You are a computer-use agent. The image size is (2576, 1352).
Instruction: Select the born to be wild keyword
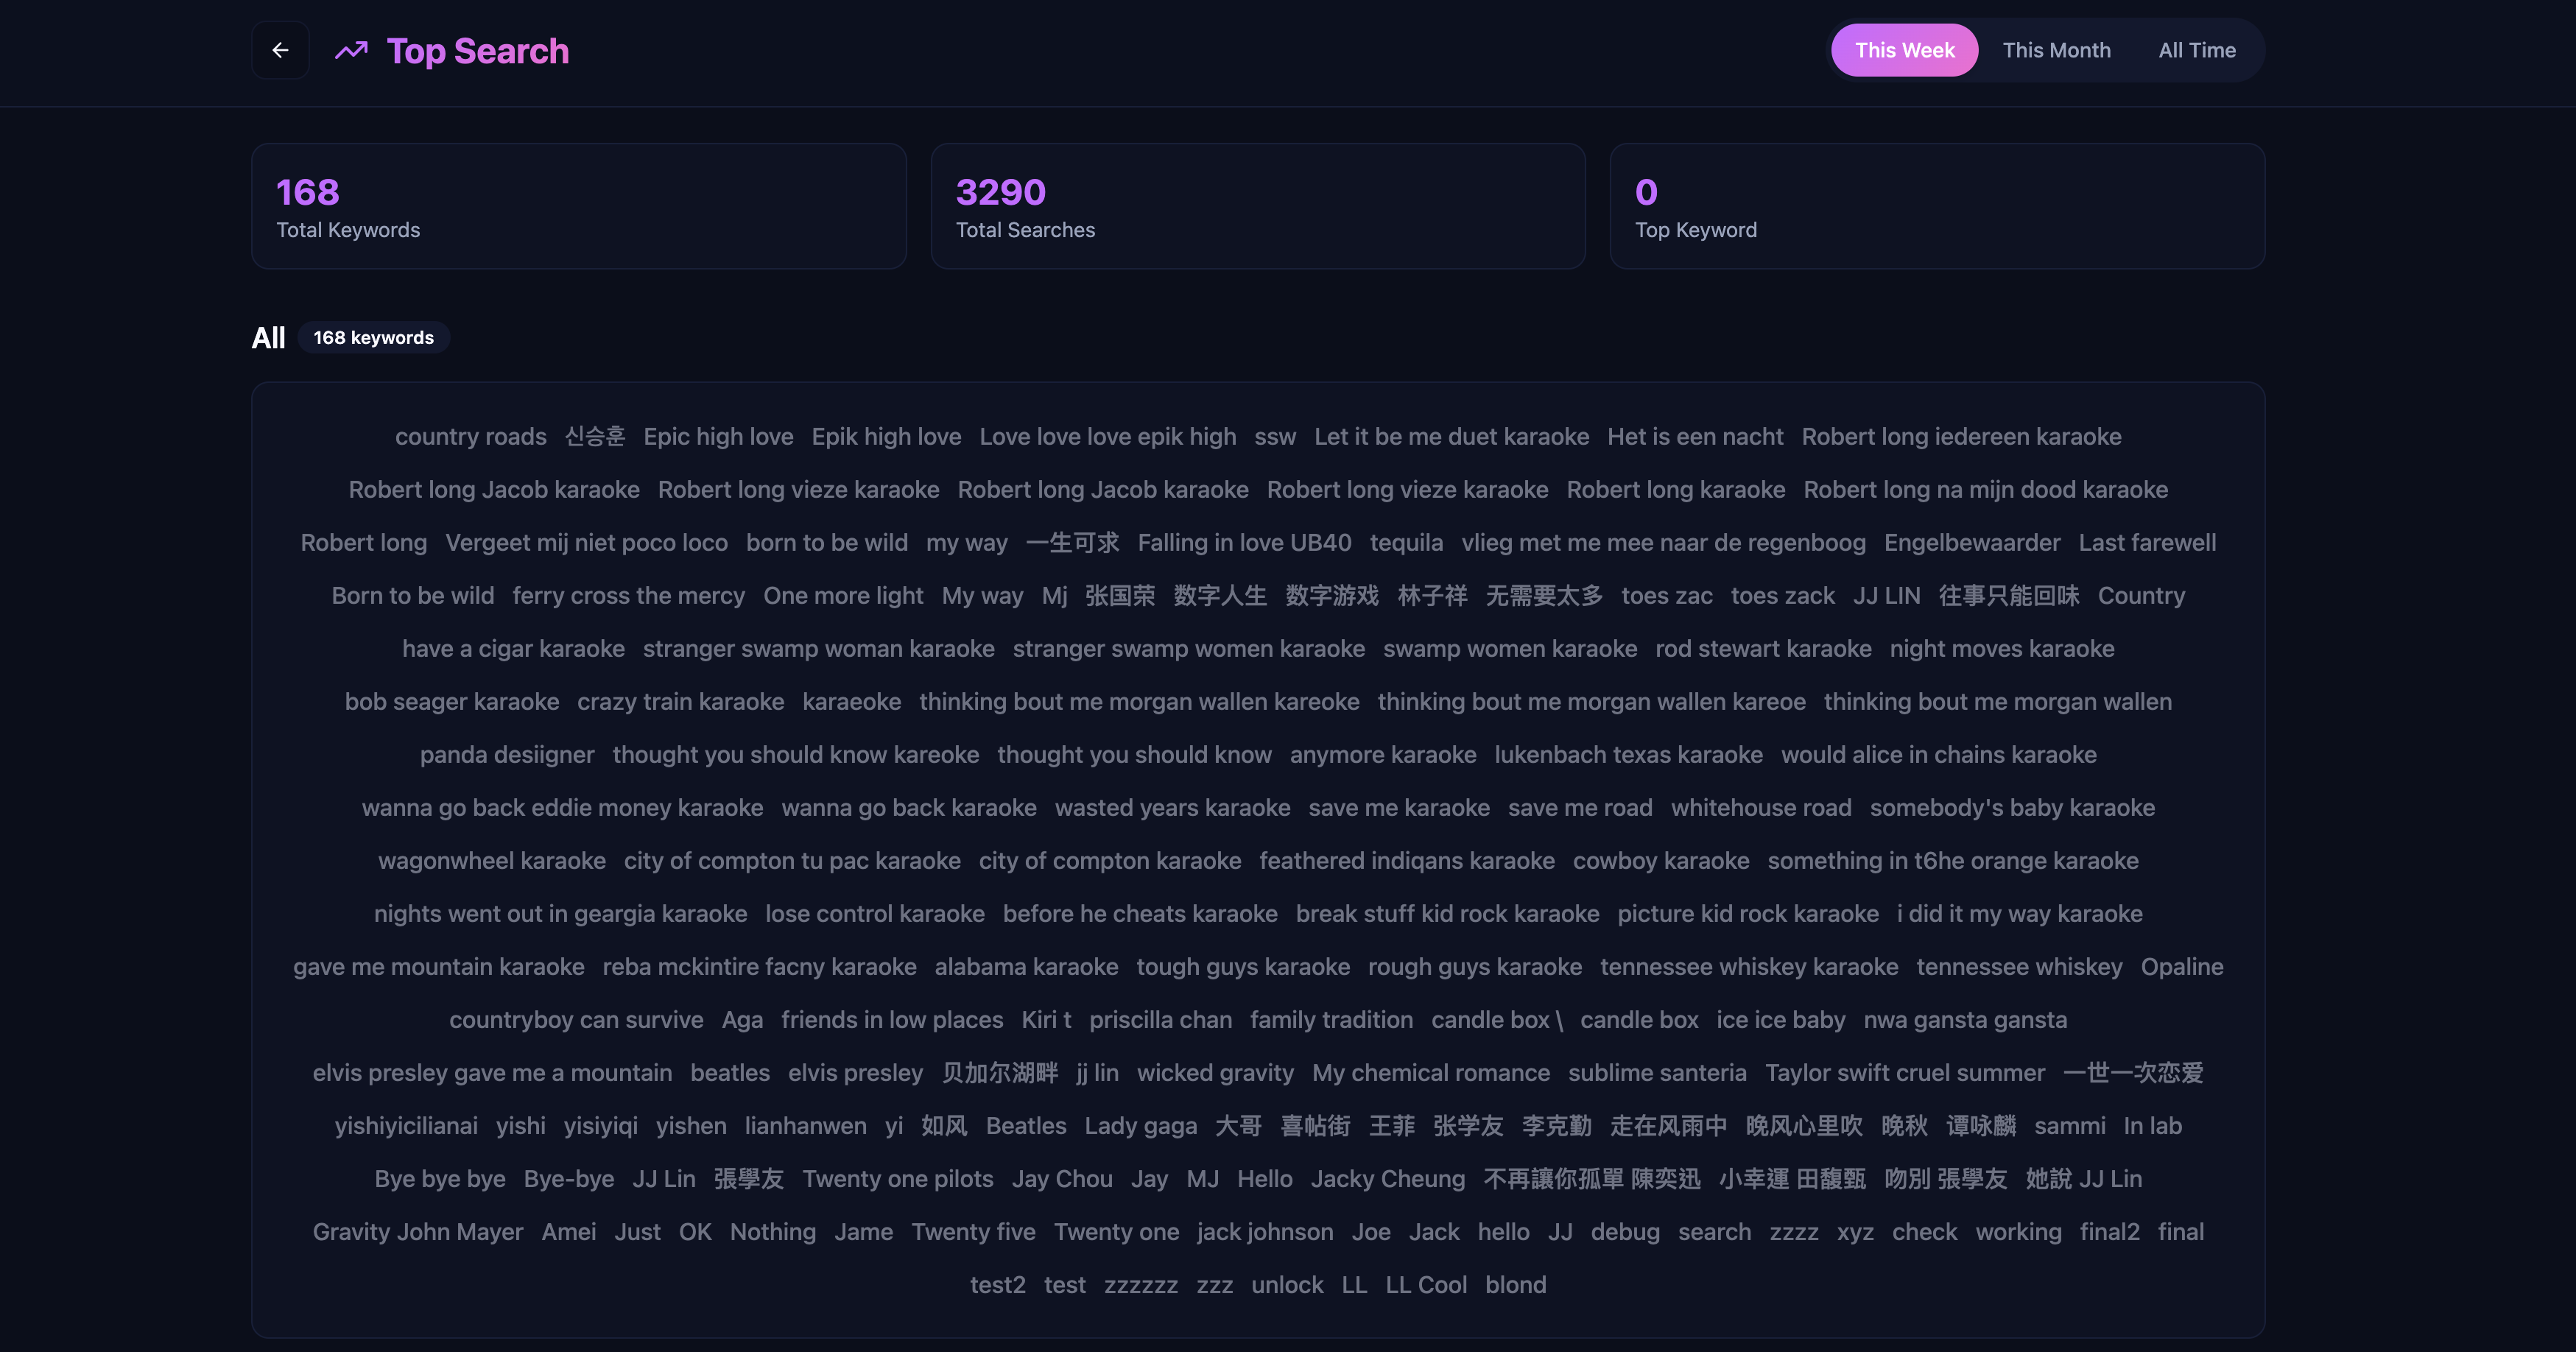tap(827, 542)
